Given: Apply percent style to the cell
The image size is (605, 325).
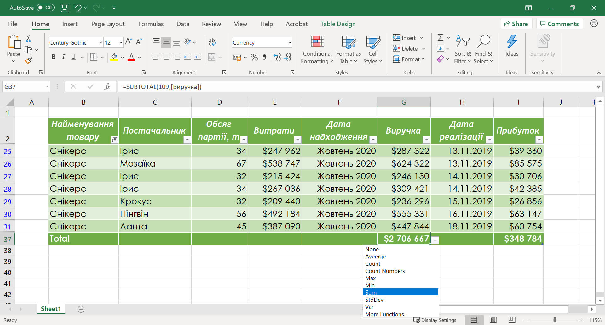Looking at the screenshot, I should tap(254, 57).
